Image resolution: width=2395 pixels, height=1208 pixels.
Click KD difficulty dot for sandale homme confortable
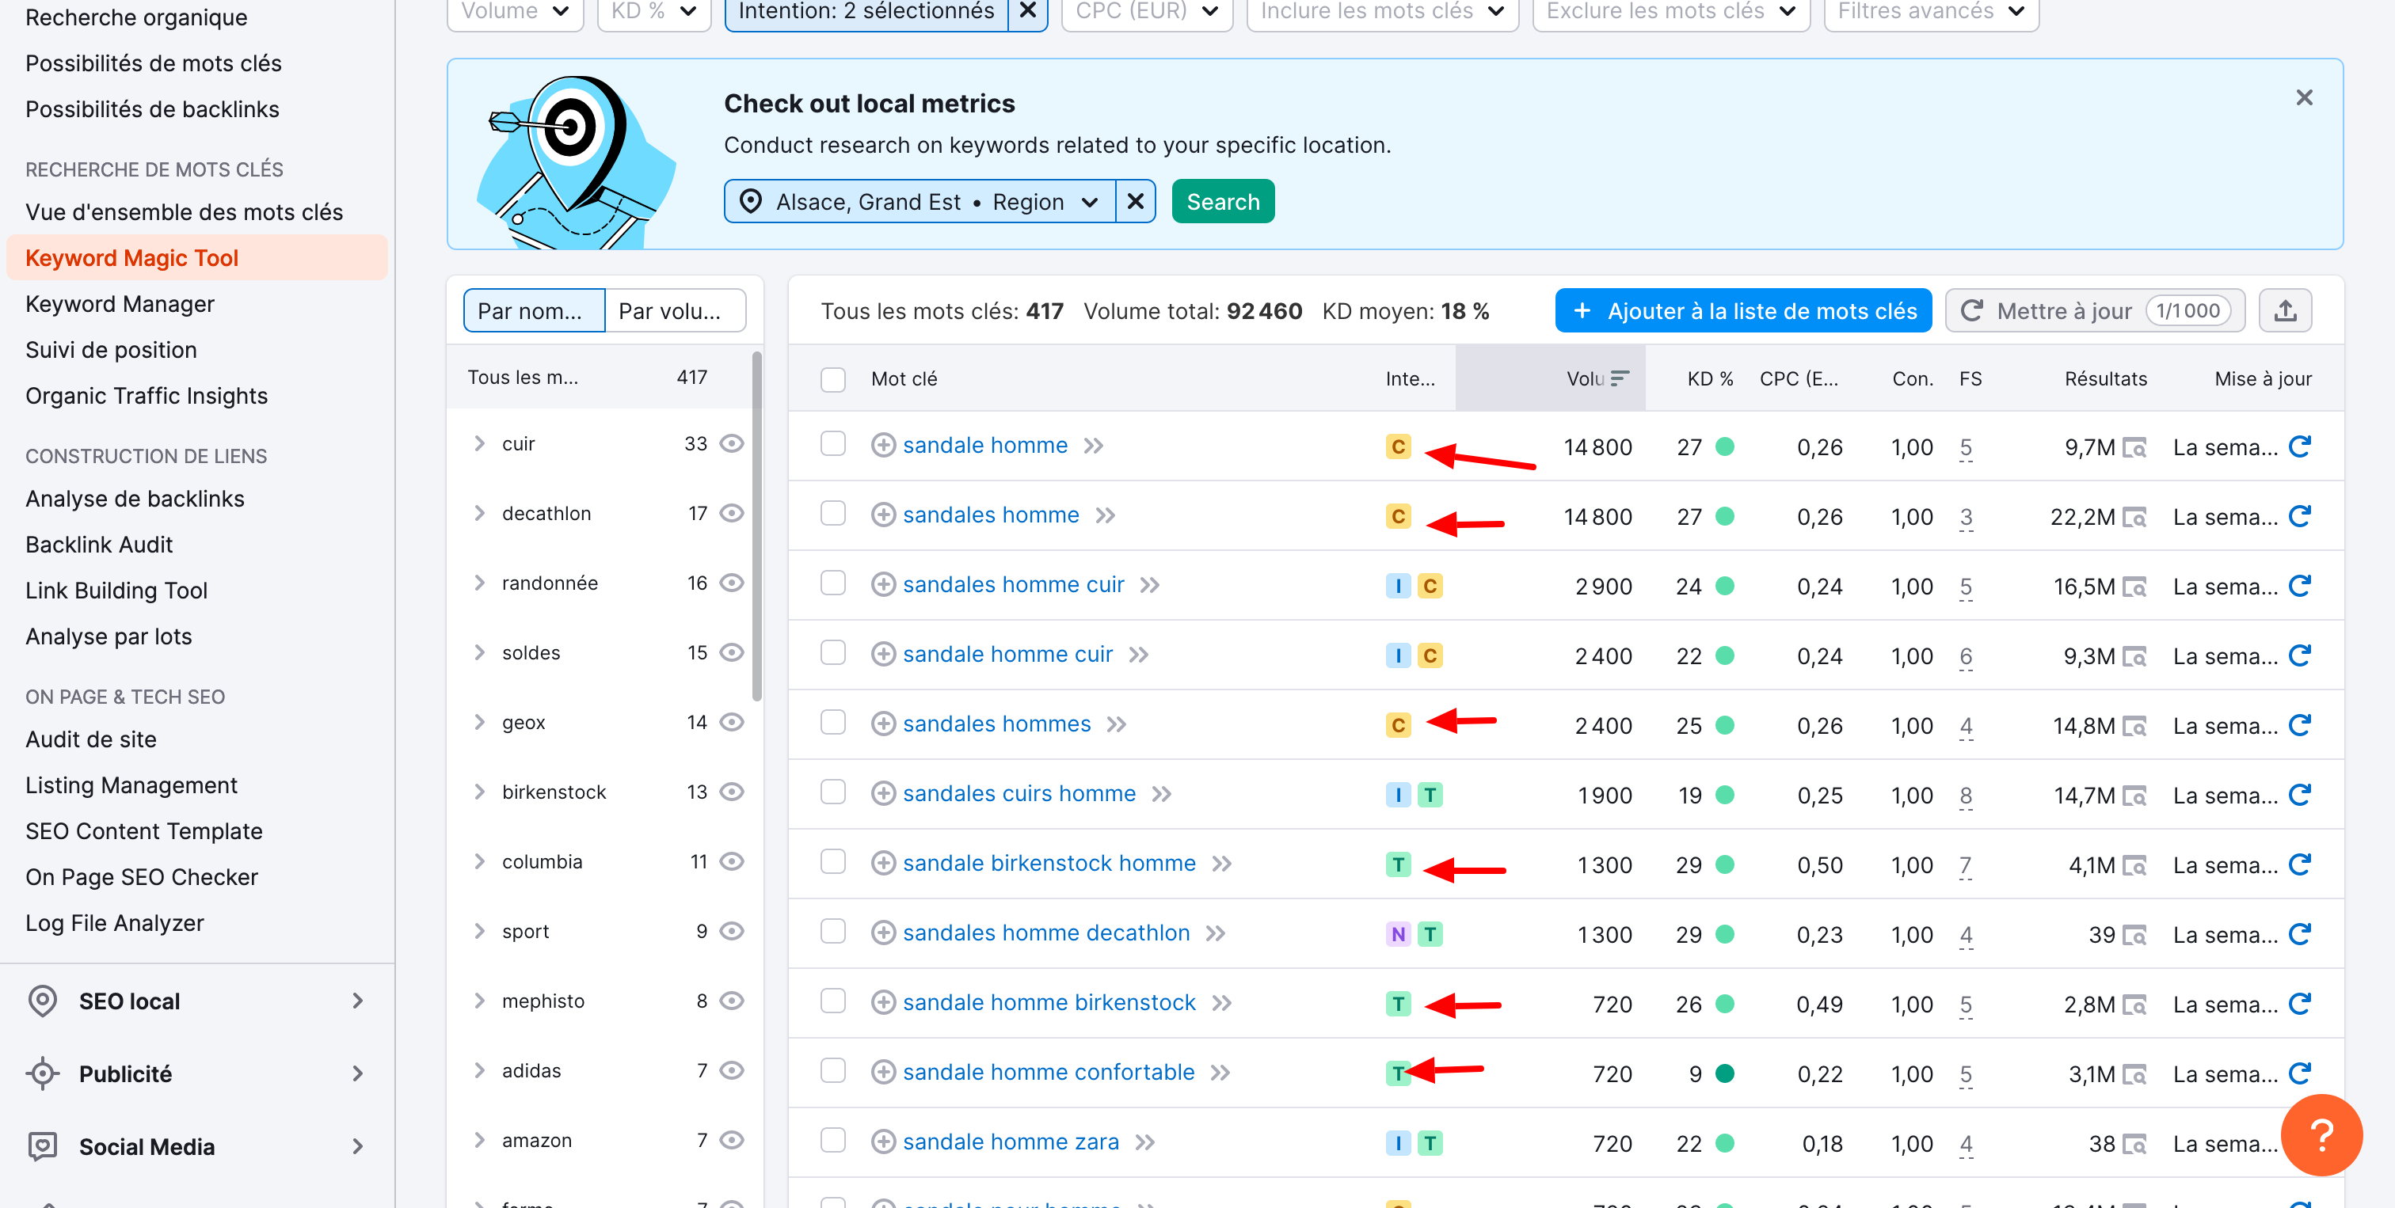[1723, 1073]
